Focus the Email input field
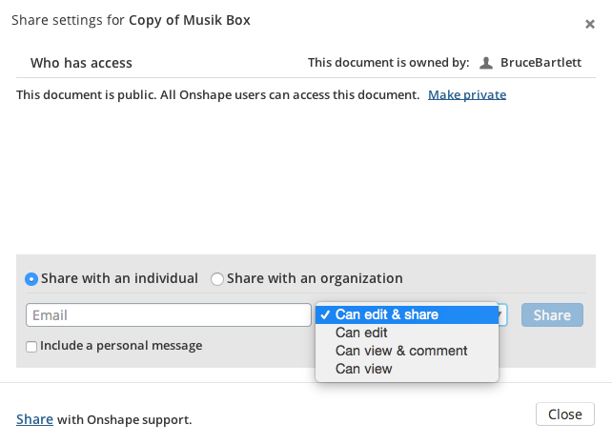 click(169, 314)
